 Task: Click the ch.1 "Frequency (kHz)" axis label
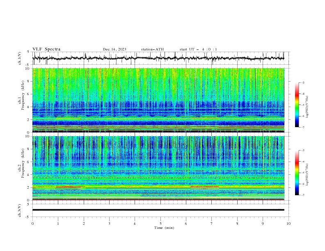point(23,95)
